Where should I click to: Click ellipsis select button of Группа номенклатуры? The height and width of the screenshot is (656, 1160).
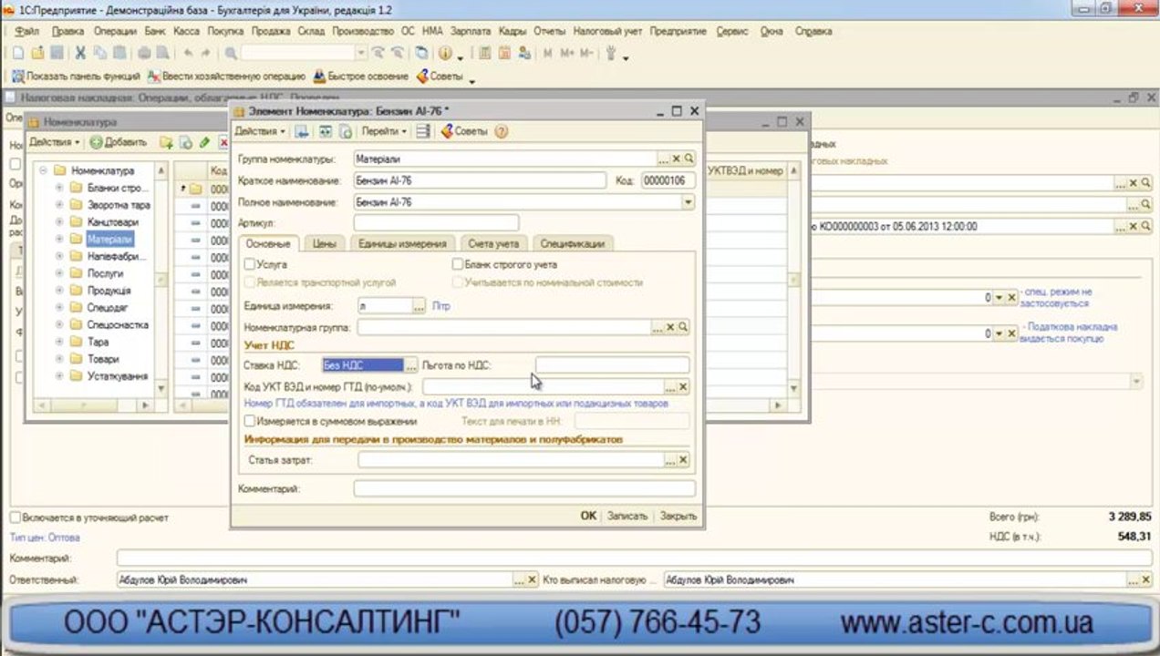[664, 159]
